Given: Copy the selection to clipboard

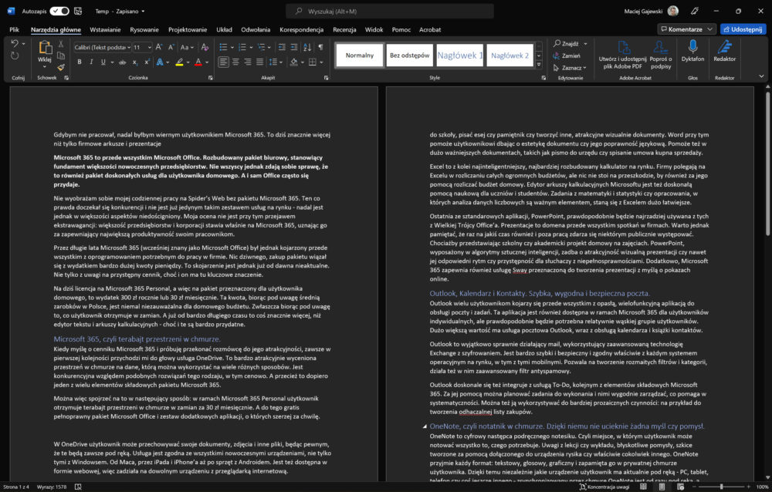Looking at the screenshot, I should click(x=61, y=56).
